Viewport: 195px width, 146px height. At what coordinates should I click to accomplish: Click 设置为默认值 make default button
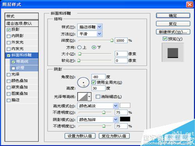click(80, 136)
